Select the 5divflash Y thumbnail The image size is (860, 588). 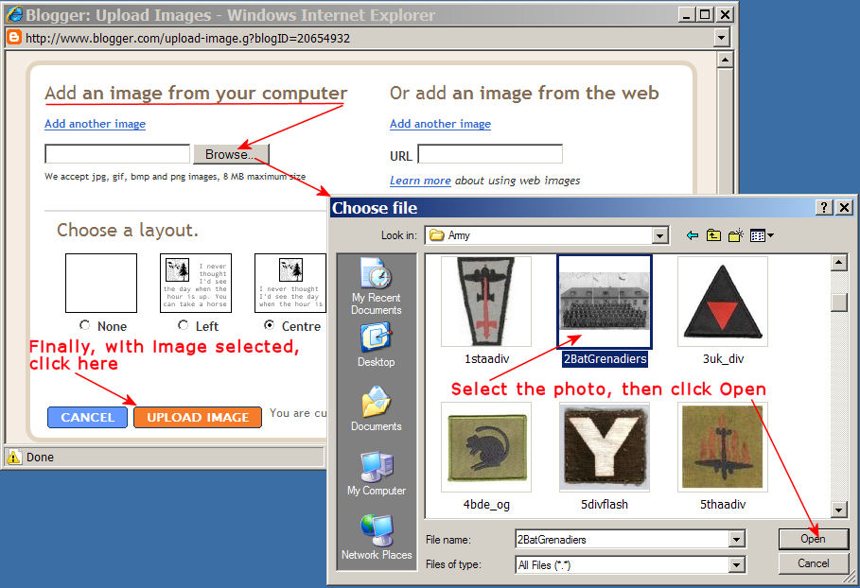(x=605, y=447)
